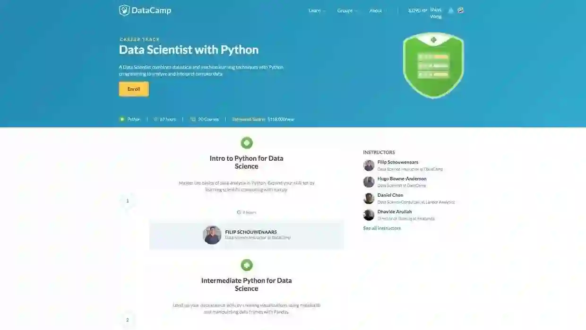Click Filip Schouwenaars instructor card photo

tap(212, 235)
